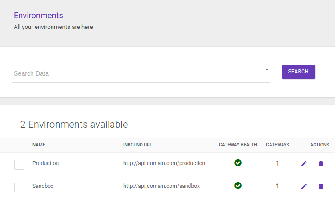Click the pencil icon for Sandbox
Viewport: 335px width, 211px height.
click(304, 187)
